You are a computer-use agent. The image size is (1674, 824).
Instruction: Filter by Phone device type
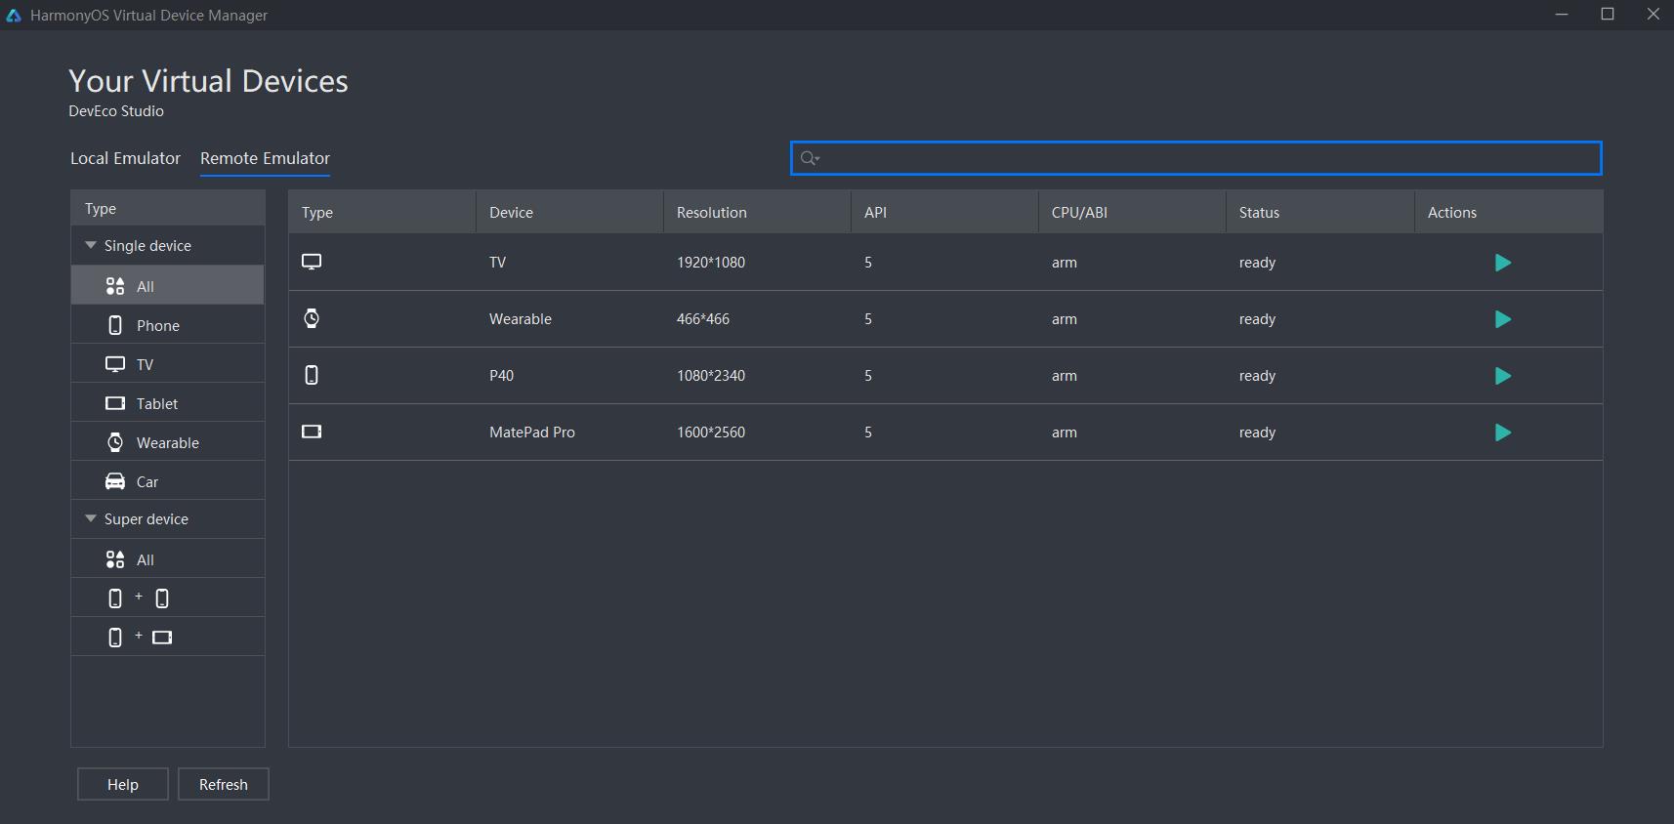pyautogui.click(x=168, y=325)
